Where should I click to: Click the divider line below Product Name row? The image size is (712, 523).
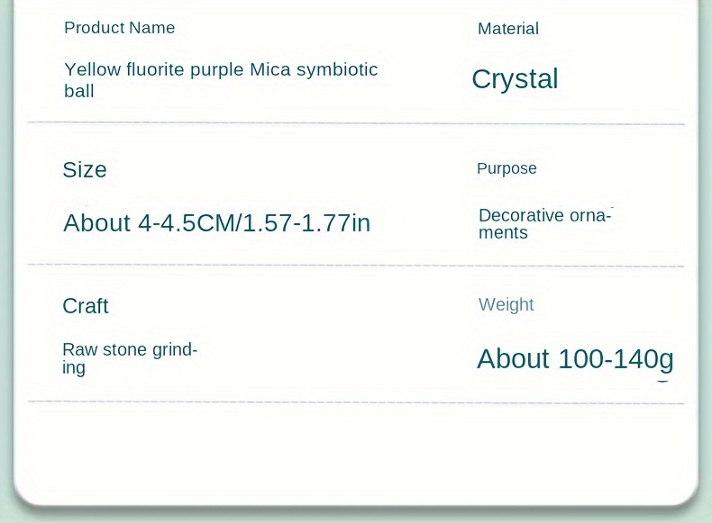pos(356,122)
